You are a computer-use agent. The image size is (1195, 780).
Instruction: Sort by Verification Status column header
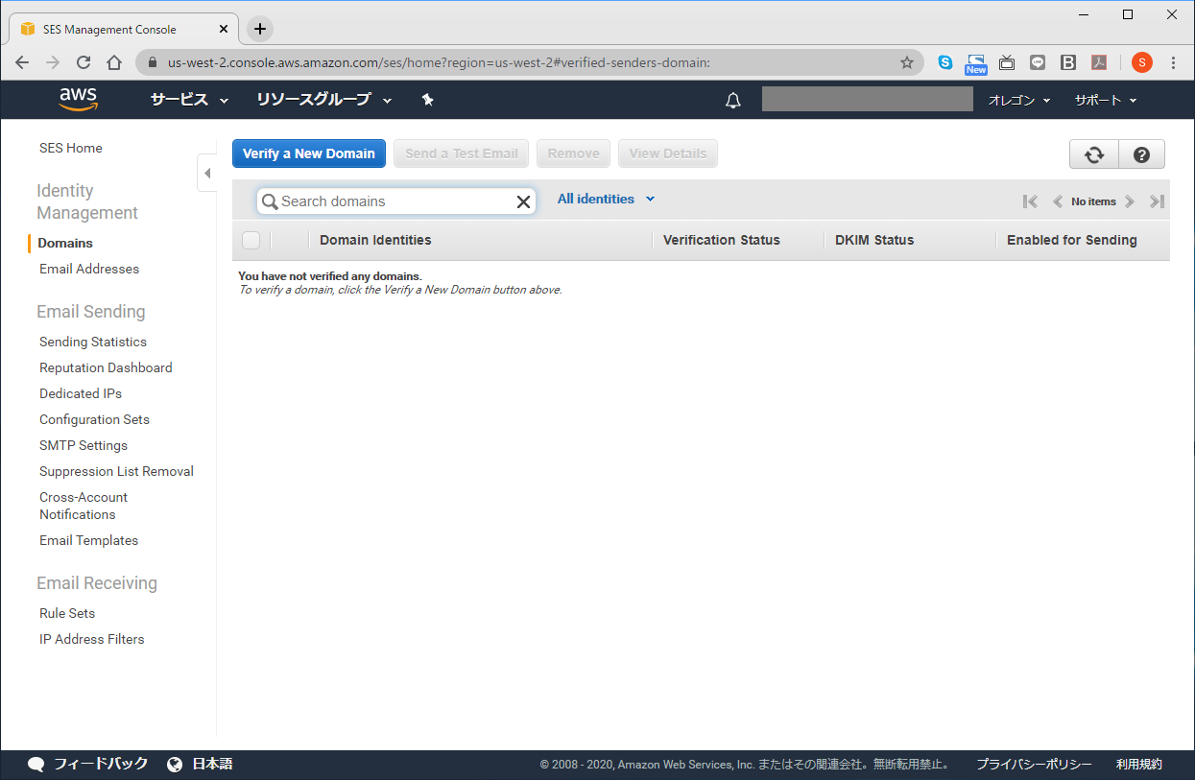pos(722,240)
